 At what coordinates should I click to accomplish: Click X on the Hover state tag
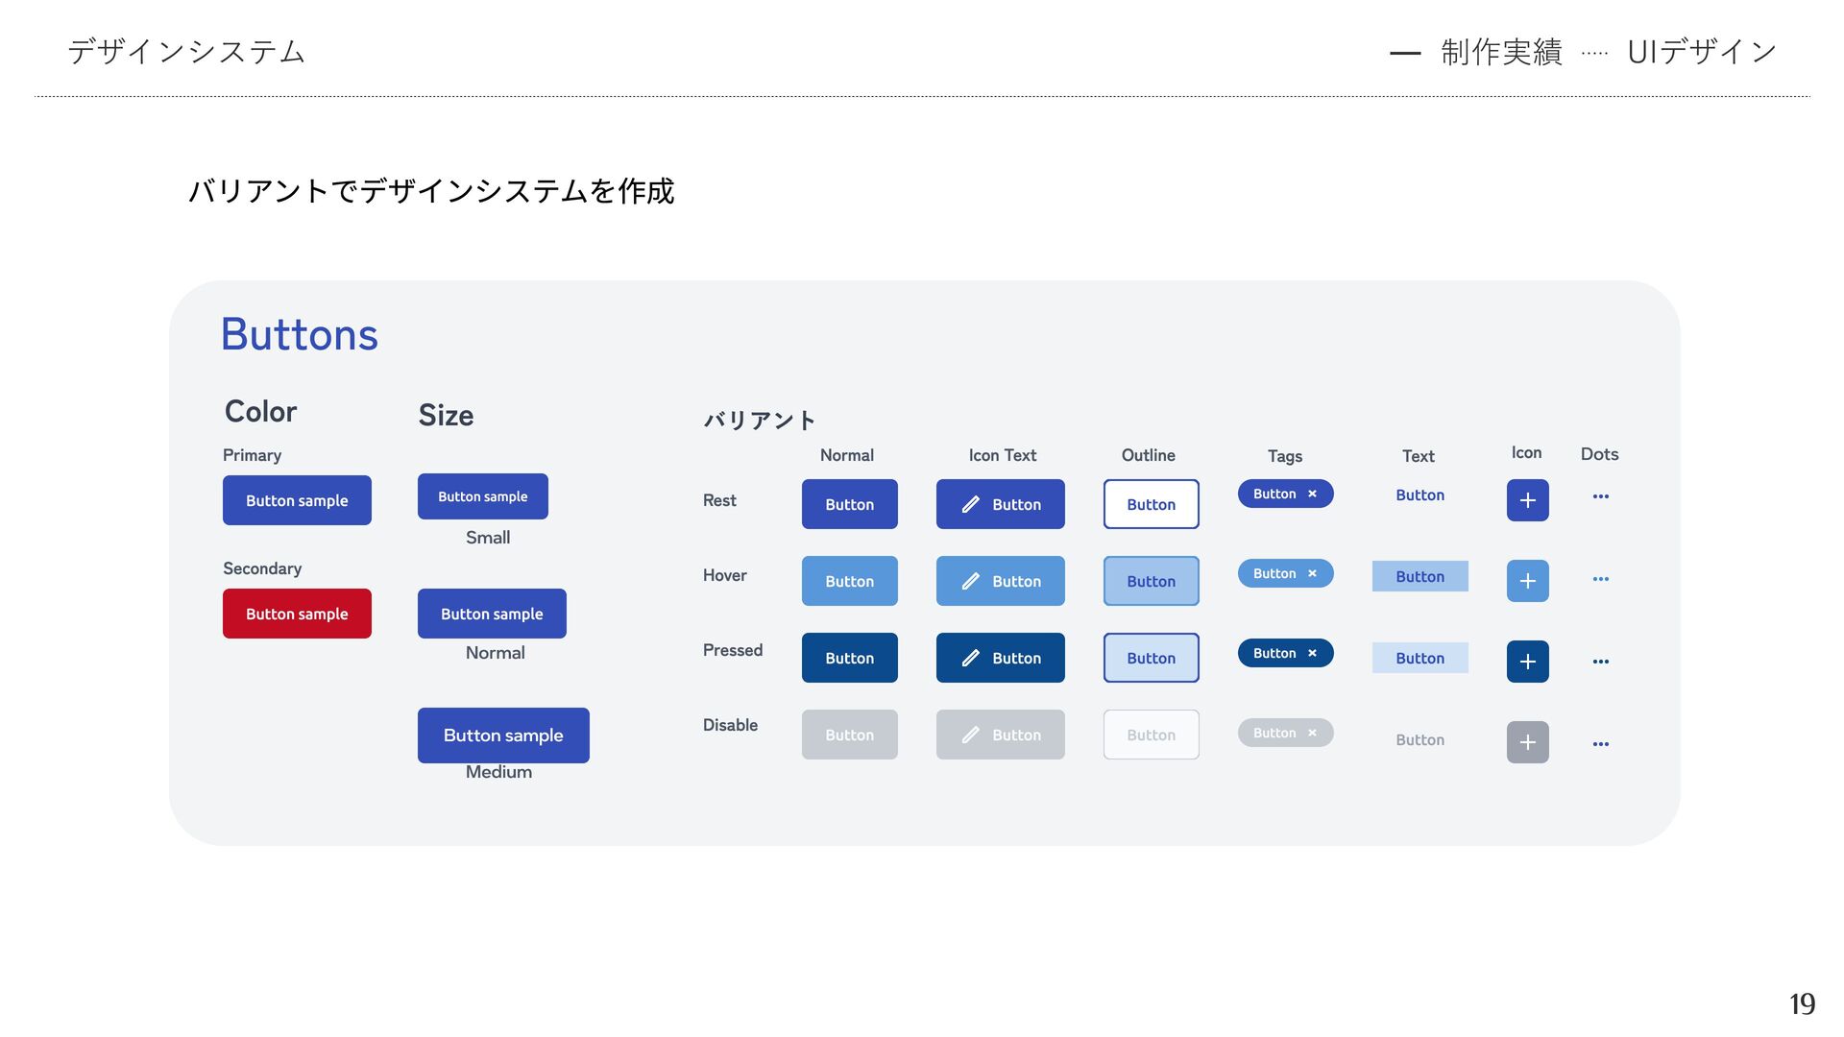tap(1312, 573)
